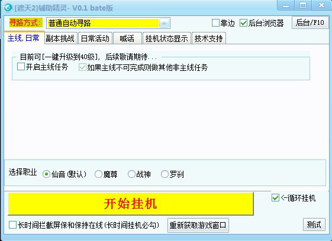Click the yellow 开始挂机 button
Image resolution: width=332 pixels, height=241 pixels.
click(x=131, y=204)
